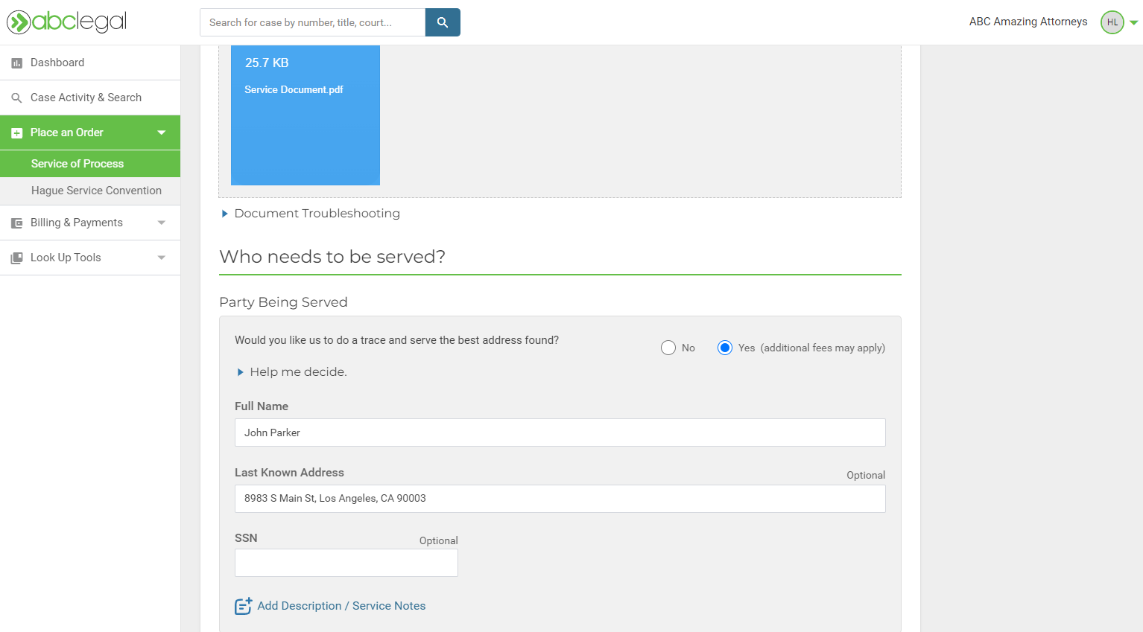Viewport: 1143px width, 632px height.
Task: Click the ABC Legal logo
Action: point(67,22)
